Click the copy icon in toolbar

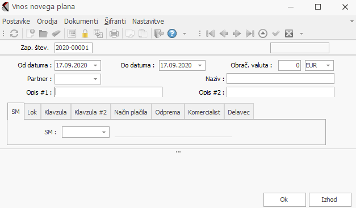[130, 34]
